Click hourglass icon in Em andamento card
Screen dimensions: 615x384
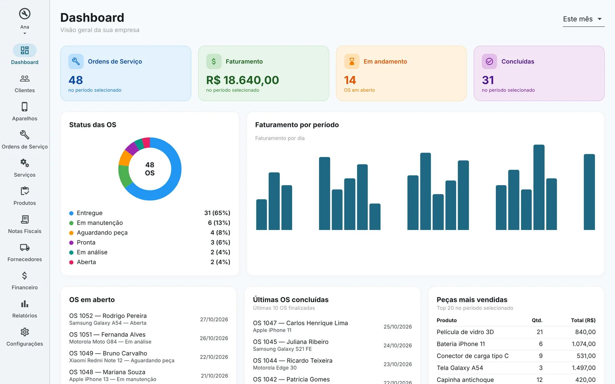point(352,61)
